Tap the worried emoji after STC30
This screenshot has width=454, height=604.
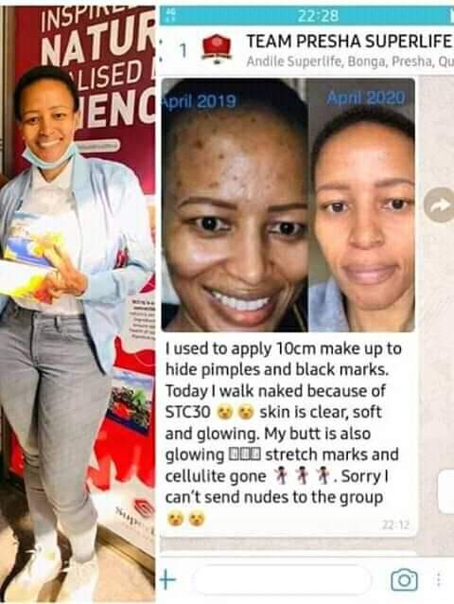[236, 413]
